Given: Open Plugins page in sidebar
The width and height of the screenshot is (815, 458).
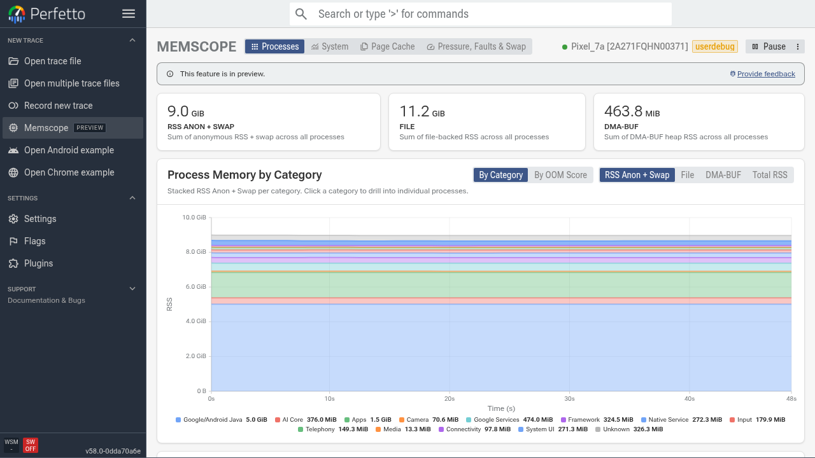Looking at the screenshot, I should coord(73,263).
